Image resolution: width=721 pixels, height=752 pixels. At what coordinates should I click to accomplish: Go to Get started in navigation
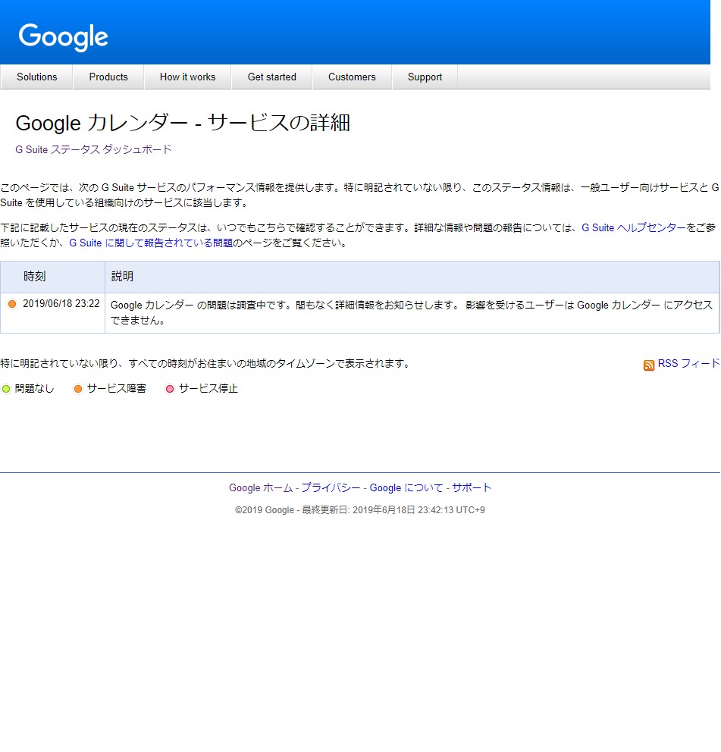[x=271, y=77]
